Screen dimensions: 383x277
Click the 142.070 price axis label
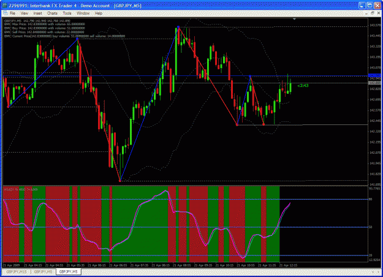coord(375,153)
